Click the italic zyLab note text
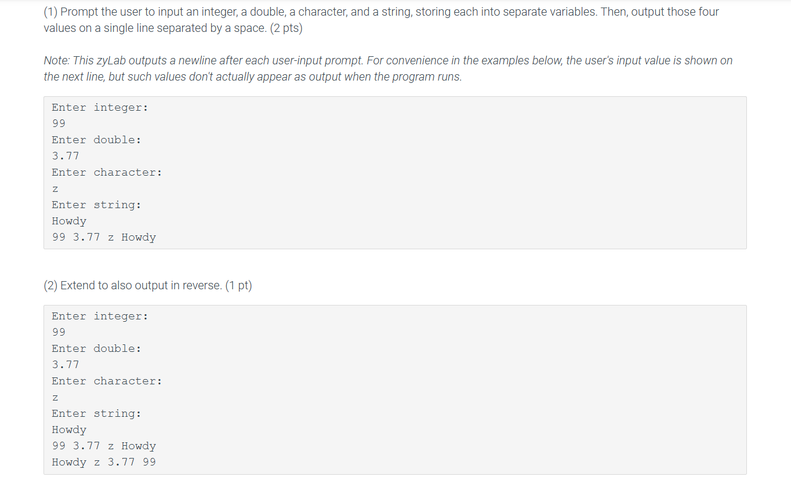This screenshot has width=791, height=491. click(388, 68)
